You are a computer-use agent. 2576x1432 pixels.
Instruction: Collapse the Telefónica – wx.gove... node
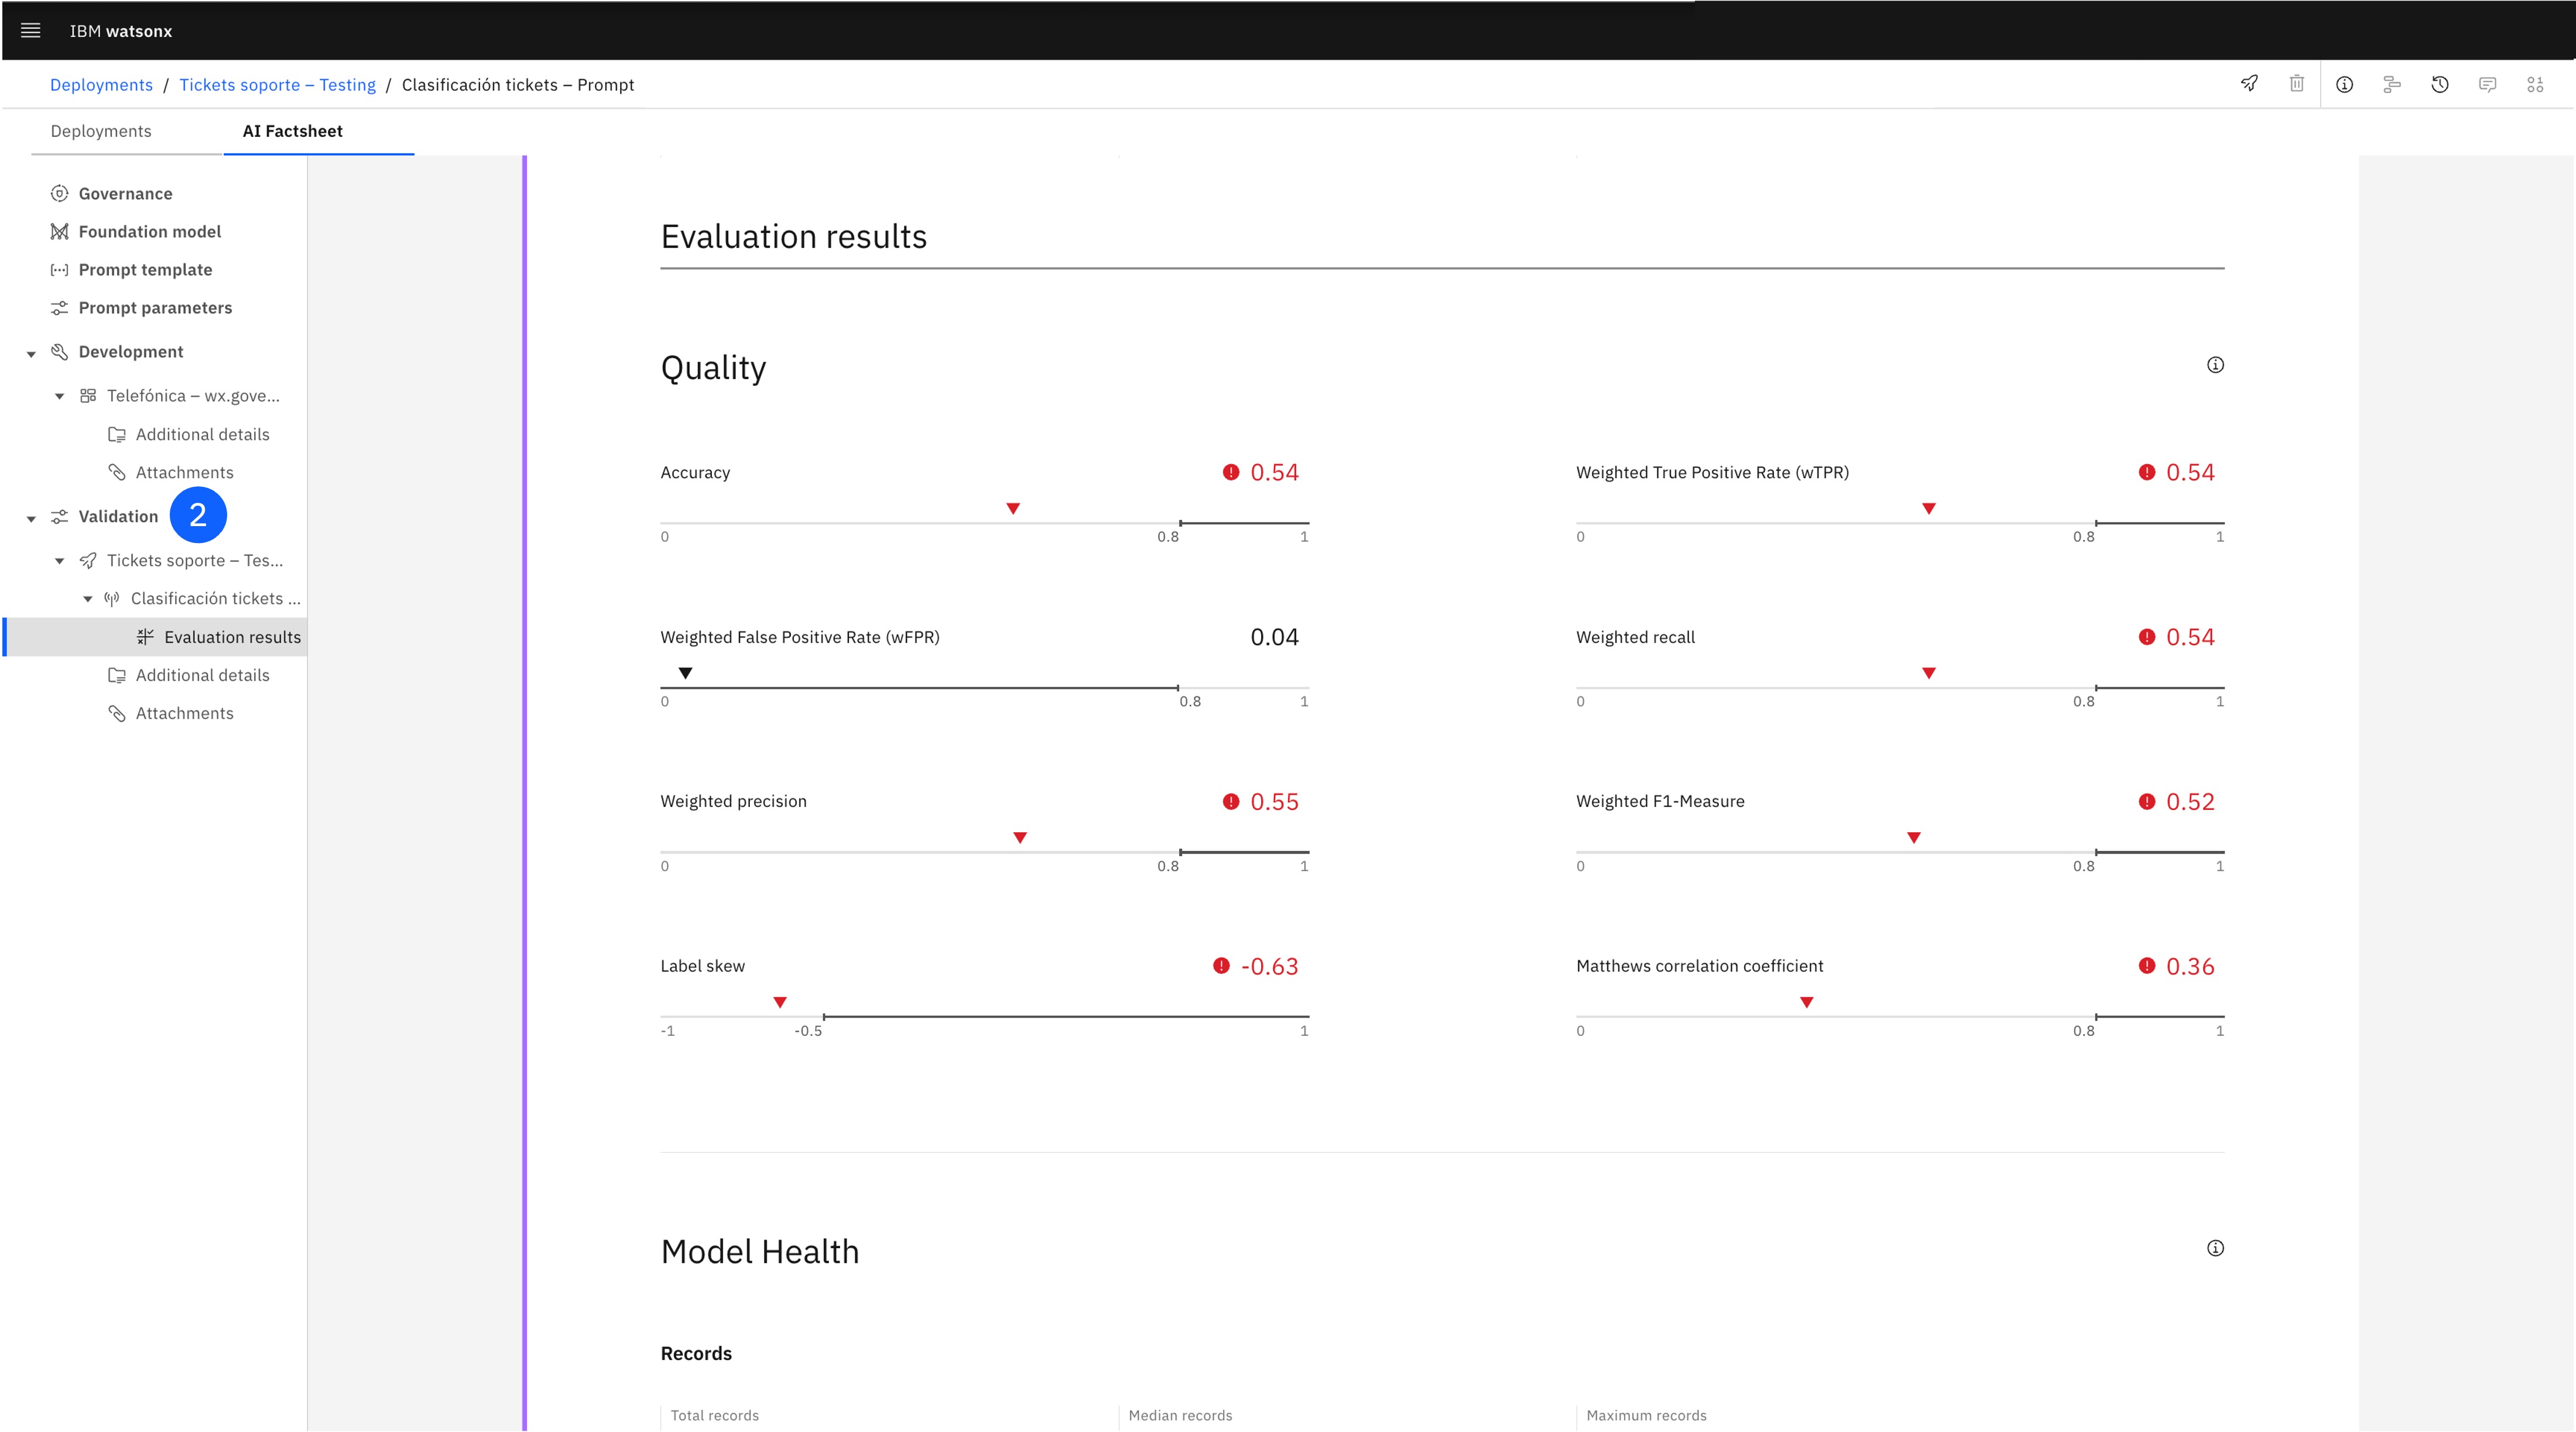coord(59,397)
